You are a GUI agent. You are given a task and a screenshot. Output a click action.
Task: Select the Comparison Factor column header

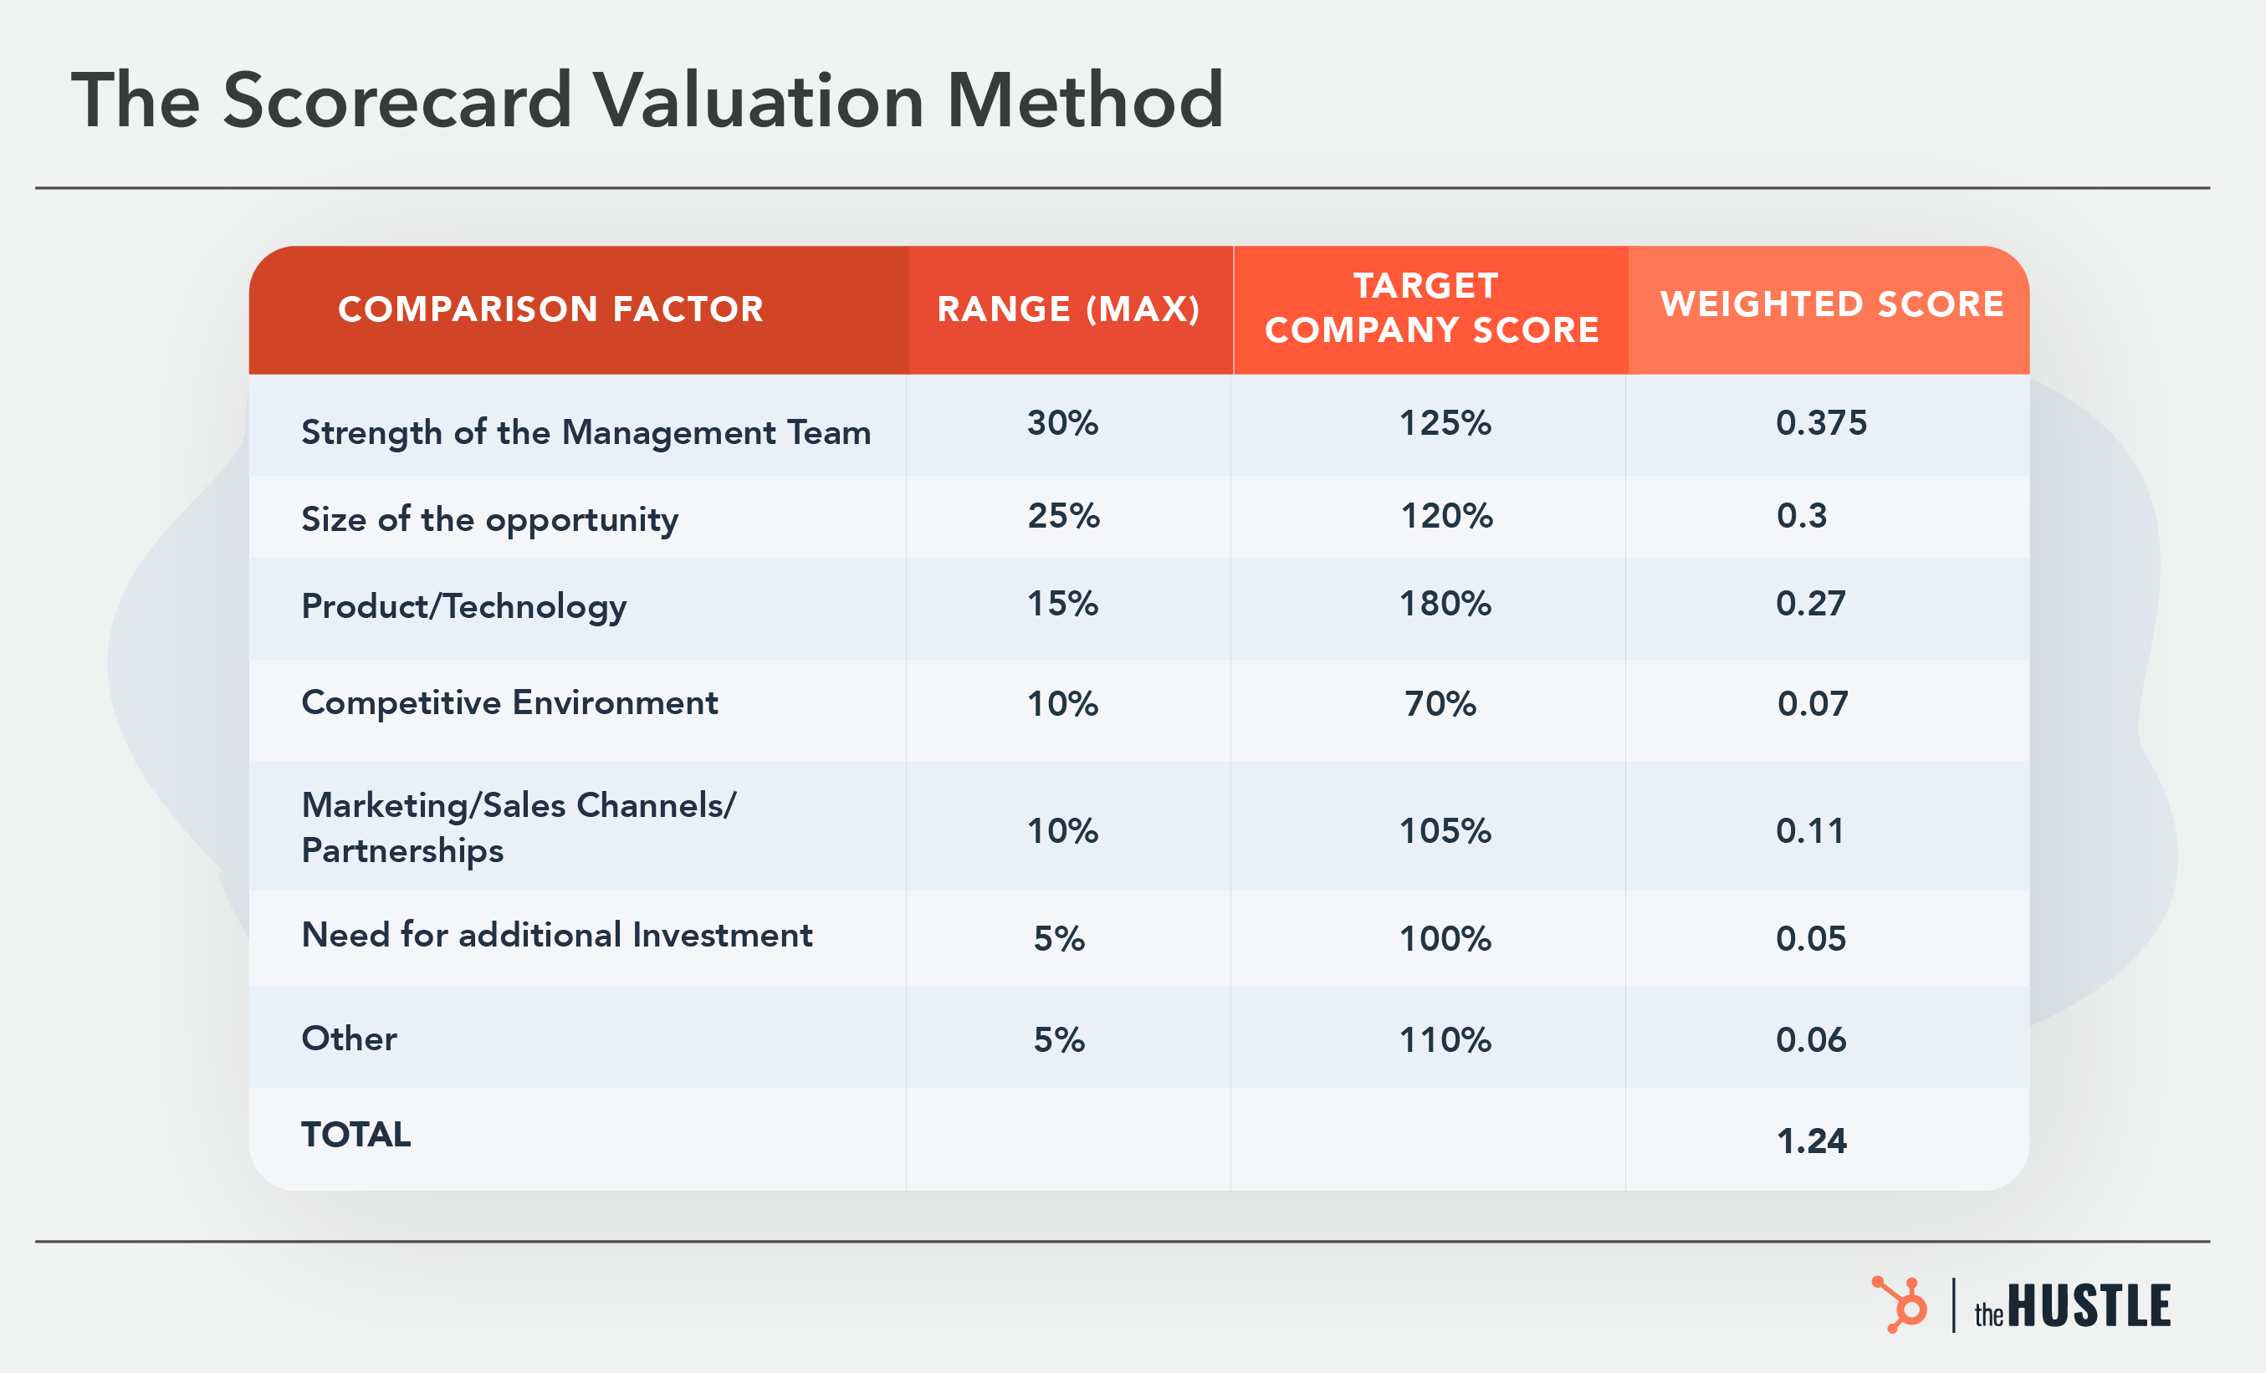point(551,309)
